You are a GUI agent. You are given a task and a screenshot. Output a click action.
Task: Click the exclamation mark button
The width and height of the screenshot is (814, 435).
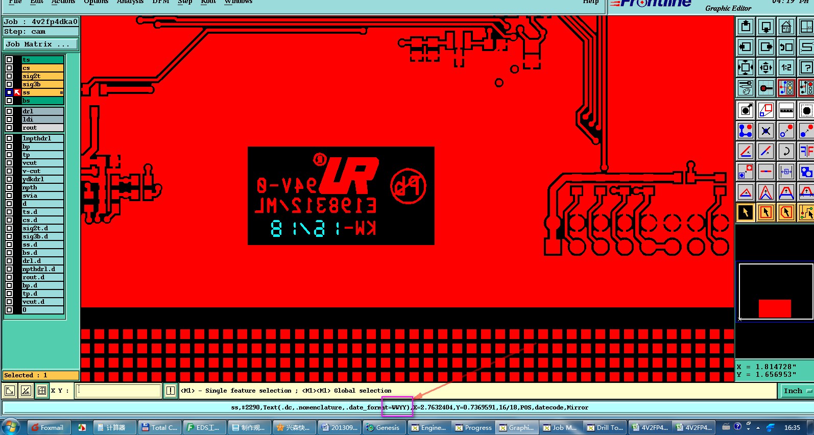tap(171, 391)
